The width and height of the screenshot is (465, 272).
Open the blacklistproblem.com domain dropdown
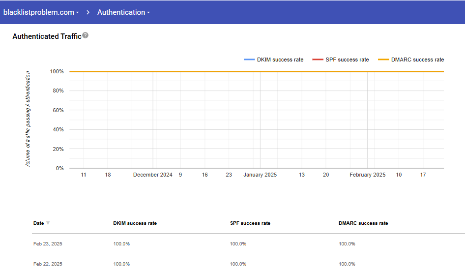pyautogui.click(x=41, y=12)
